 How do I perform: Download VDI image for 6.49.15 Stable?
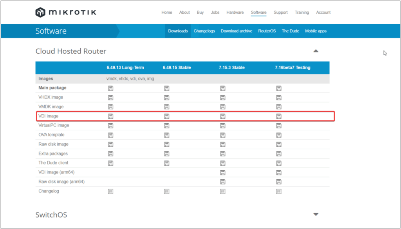[167, 116]
